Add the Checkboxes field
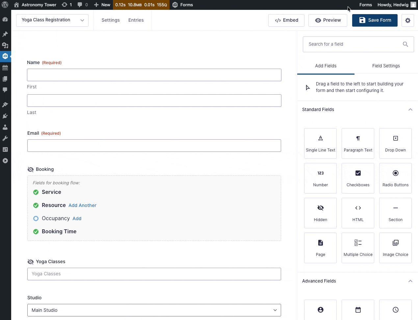Screen dimensions: 418x320 point(358,178)
